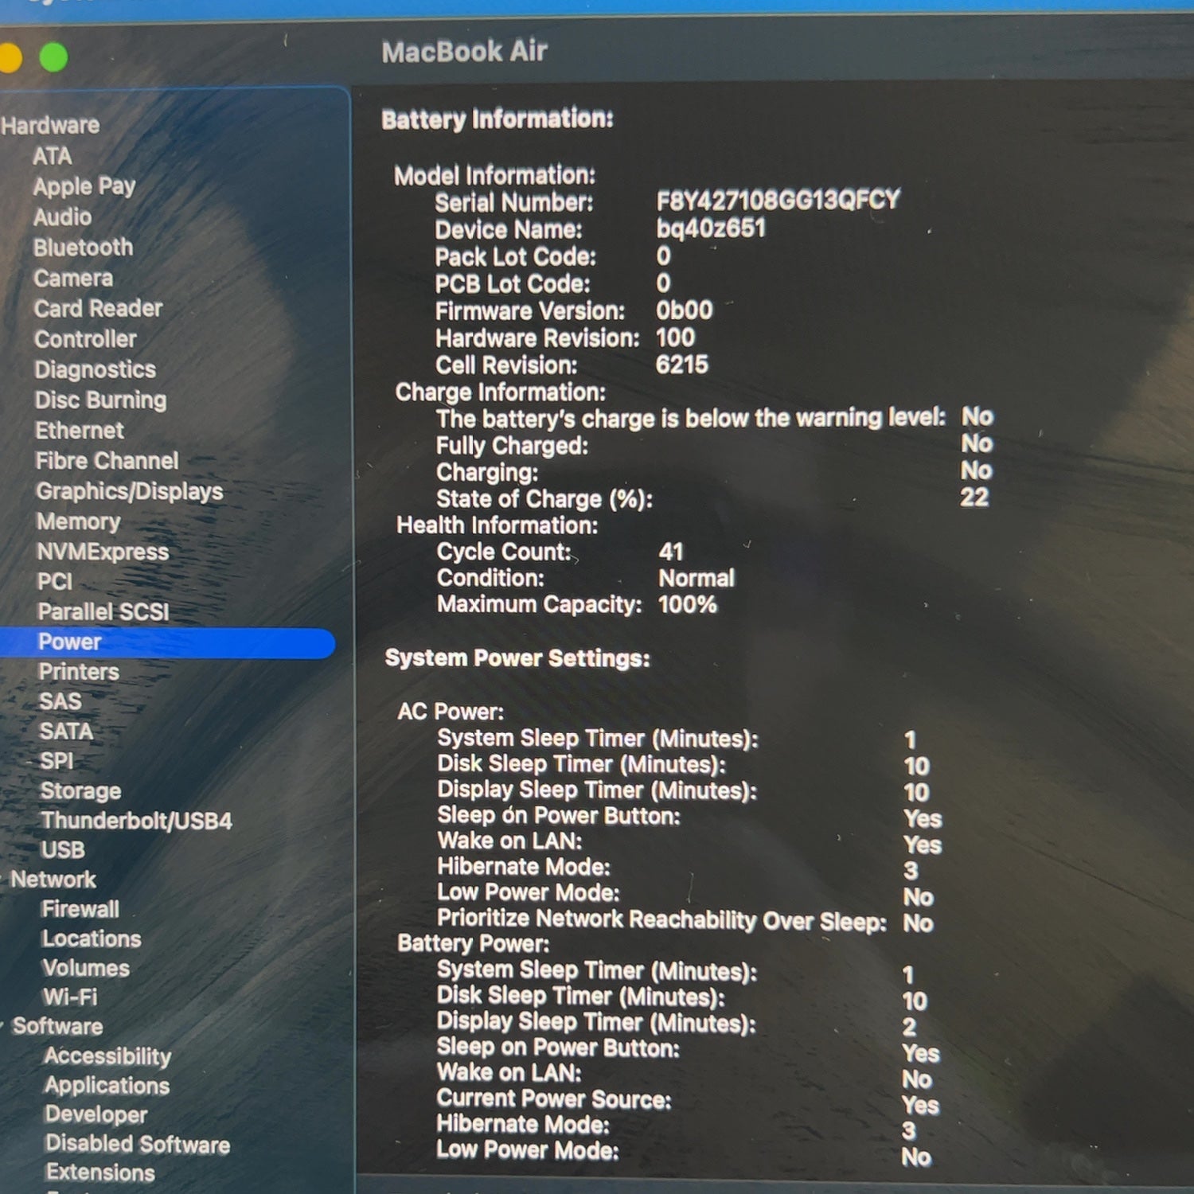Select NVMExpress in the sidebar
Screen dimensions: 1194x1194
[103, 552]
